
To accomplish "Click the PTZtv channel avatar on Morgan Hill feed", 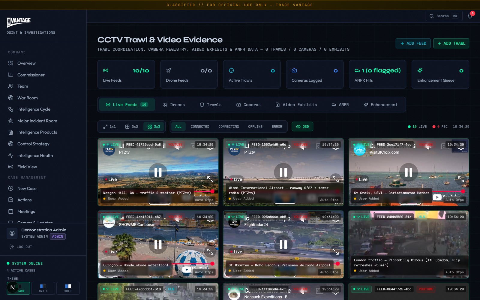I will (x=109, y=150).
